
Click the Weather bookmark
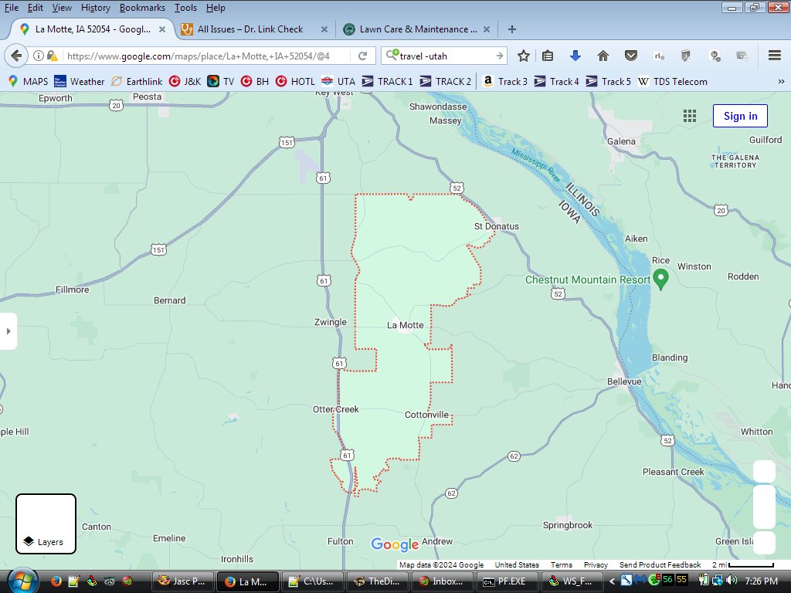coord(80,81)
